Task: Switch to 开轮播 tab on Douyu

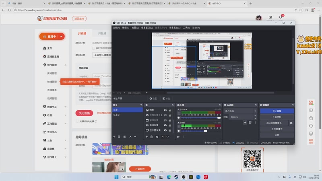Action: point(102,33)
